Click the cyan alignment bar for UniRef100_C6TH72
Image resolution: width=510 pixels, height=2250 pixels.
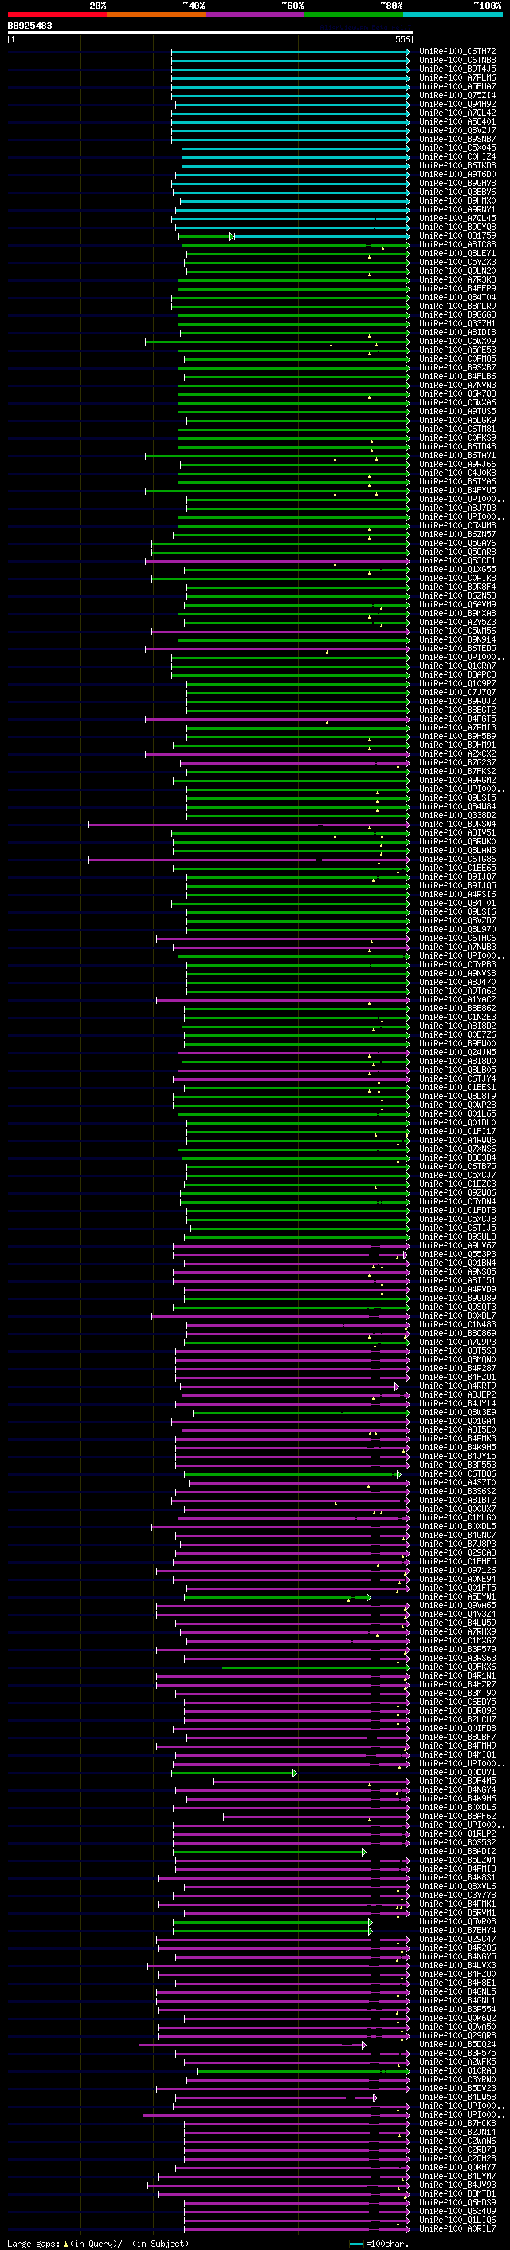click(x=290, y=53)
